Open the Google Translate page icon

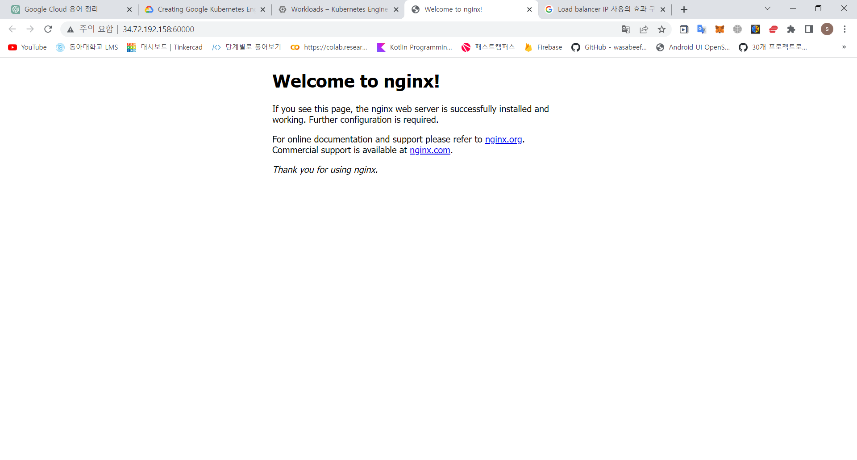(x=626, y=29)
